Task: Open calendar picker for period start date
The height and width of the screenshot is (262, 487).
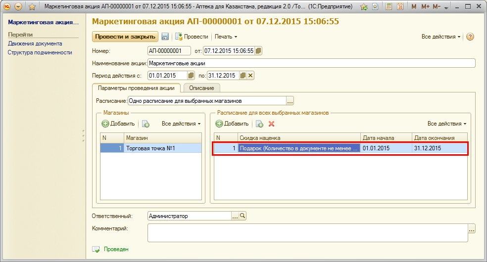Action: [191, 76]
